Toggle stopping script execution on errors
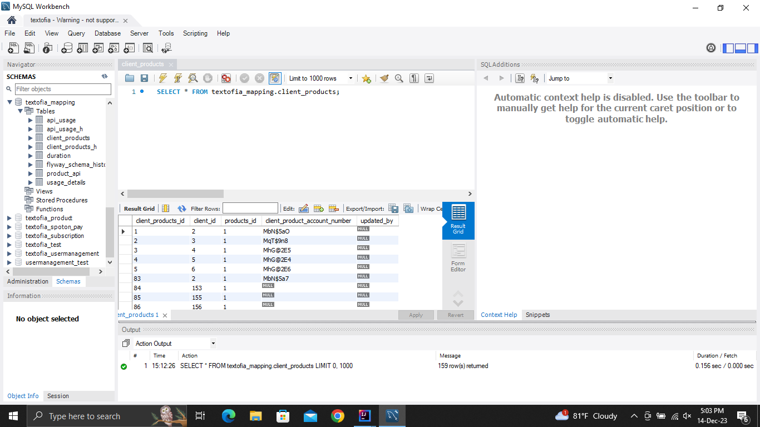 click(226, 78)
